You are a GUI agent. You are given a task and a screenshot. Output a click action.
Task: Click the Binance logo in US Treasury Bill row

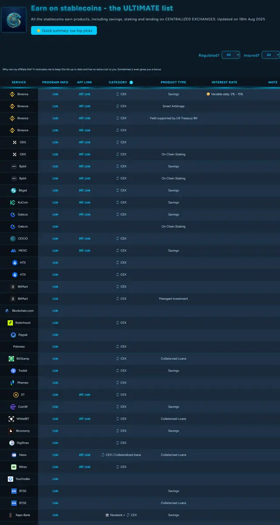(12, 118)
